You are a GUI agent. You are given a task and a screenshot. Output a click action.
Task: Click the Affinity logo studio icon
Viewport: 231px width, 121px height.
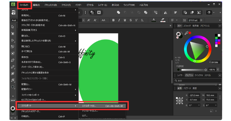click(x=13, y=13)
